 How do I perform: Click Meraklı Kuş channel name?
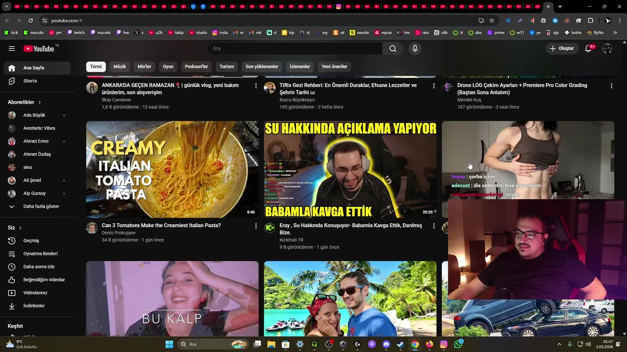tap(469, 100)
